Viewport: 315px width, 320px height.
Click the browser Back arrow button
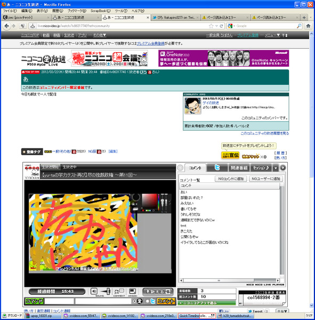[x=7, y=26]
